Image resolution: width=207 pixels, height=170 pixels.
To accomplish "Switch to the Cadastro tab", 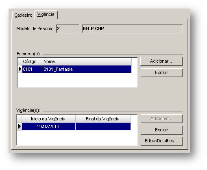I will (x=23, y=15).
